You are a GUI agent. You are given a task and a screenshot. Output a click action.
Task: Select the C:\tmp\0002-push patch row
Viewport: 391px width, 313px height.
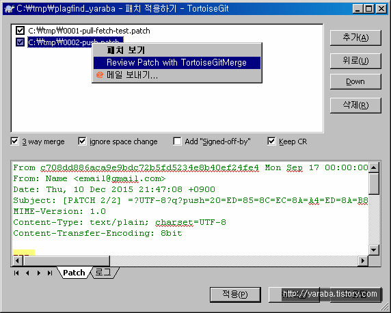76,42
